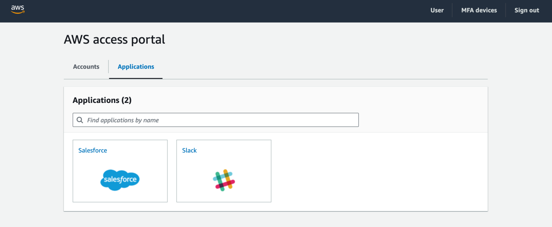Select the Applications tab
Screen dimensions: 552x227
point(135,67)
